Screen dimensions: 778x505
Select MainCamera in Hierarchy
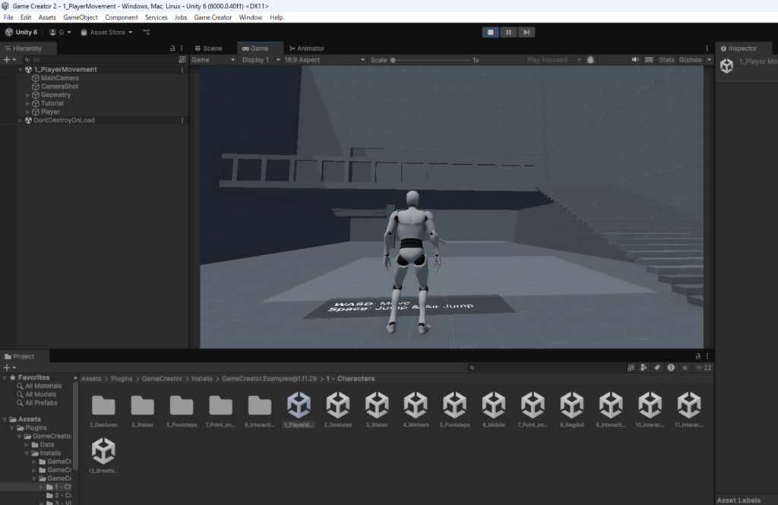click(59, 78)
